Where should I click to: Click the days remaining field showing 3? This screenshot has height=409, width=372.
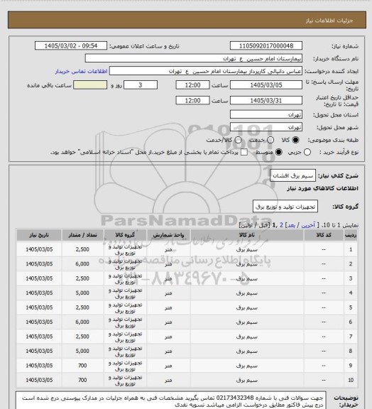point(141,85)
